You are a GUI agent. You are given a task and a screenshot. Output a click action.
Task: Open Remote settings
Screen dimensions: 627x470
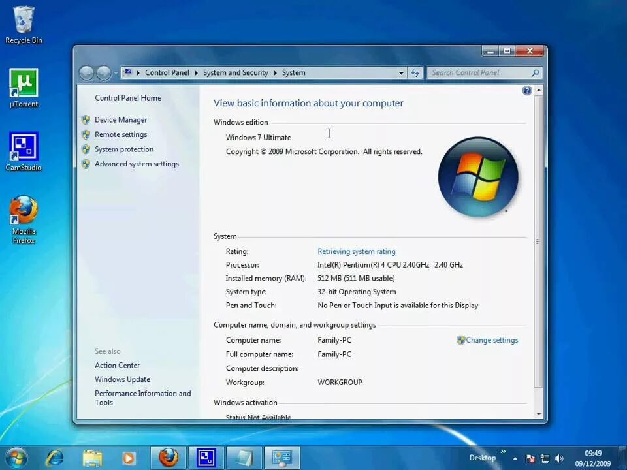coord(121,134)
